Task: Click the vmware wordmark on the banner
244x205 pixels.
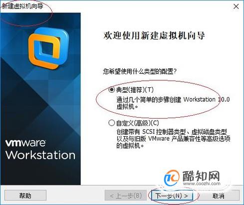Action: 25,143
